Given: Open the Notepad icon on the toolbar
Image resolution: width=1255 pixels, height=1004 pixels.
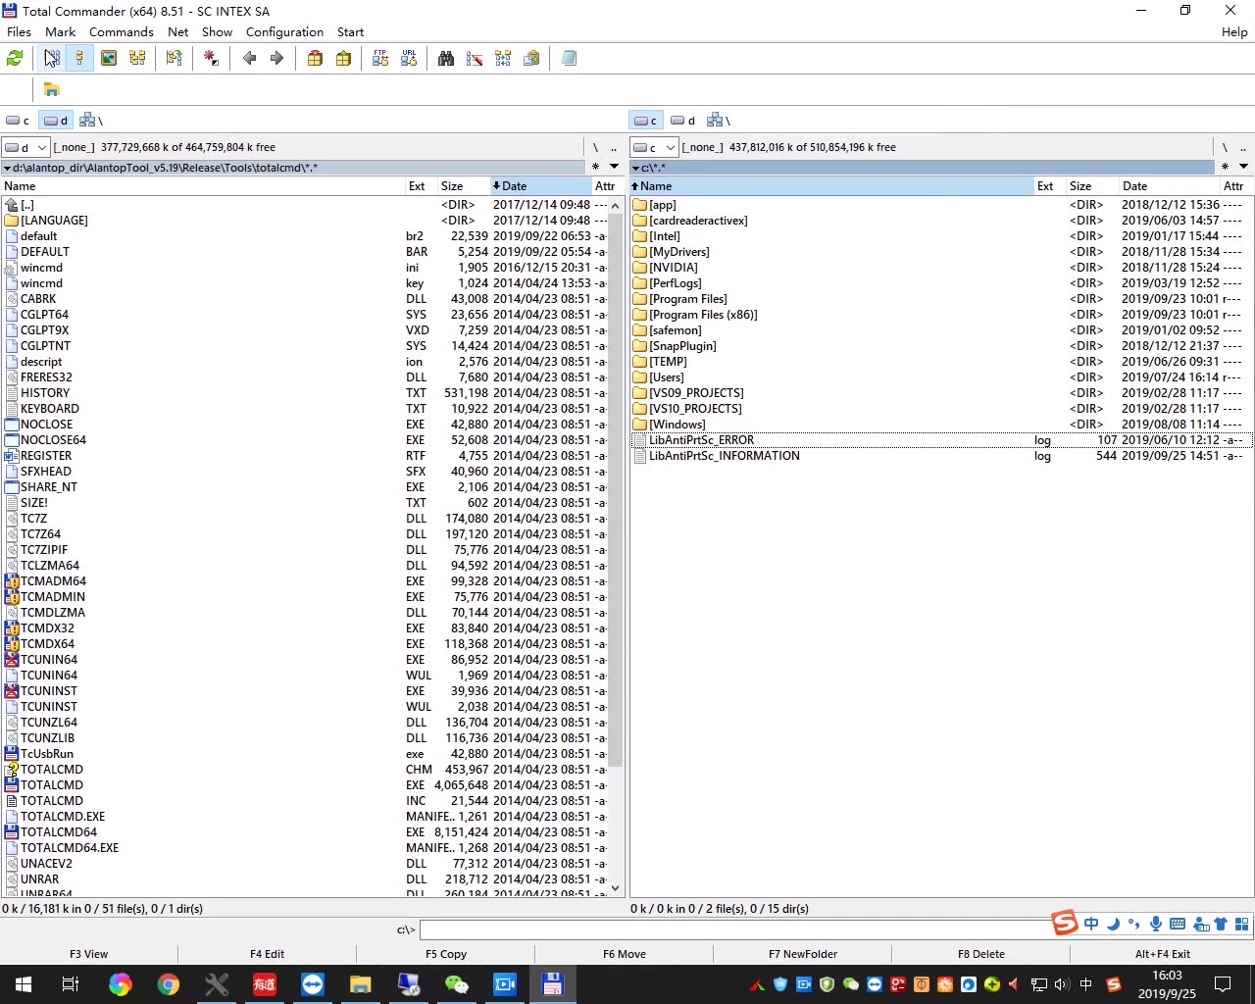Looking at the screenshot, I should pos(569,59).
